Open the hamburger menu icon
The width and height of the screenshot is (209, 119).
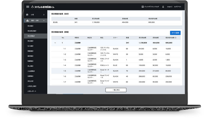[28, 7]
